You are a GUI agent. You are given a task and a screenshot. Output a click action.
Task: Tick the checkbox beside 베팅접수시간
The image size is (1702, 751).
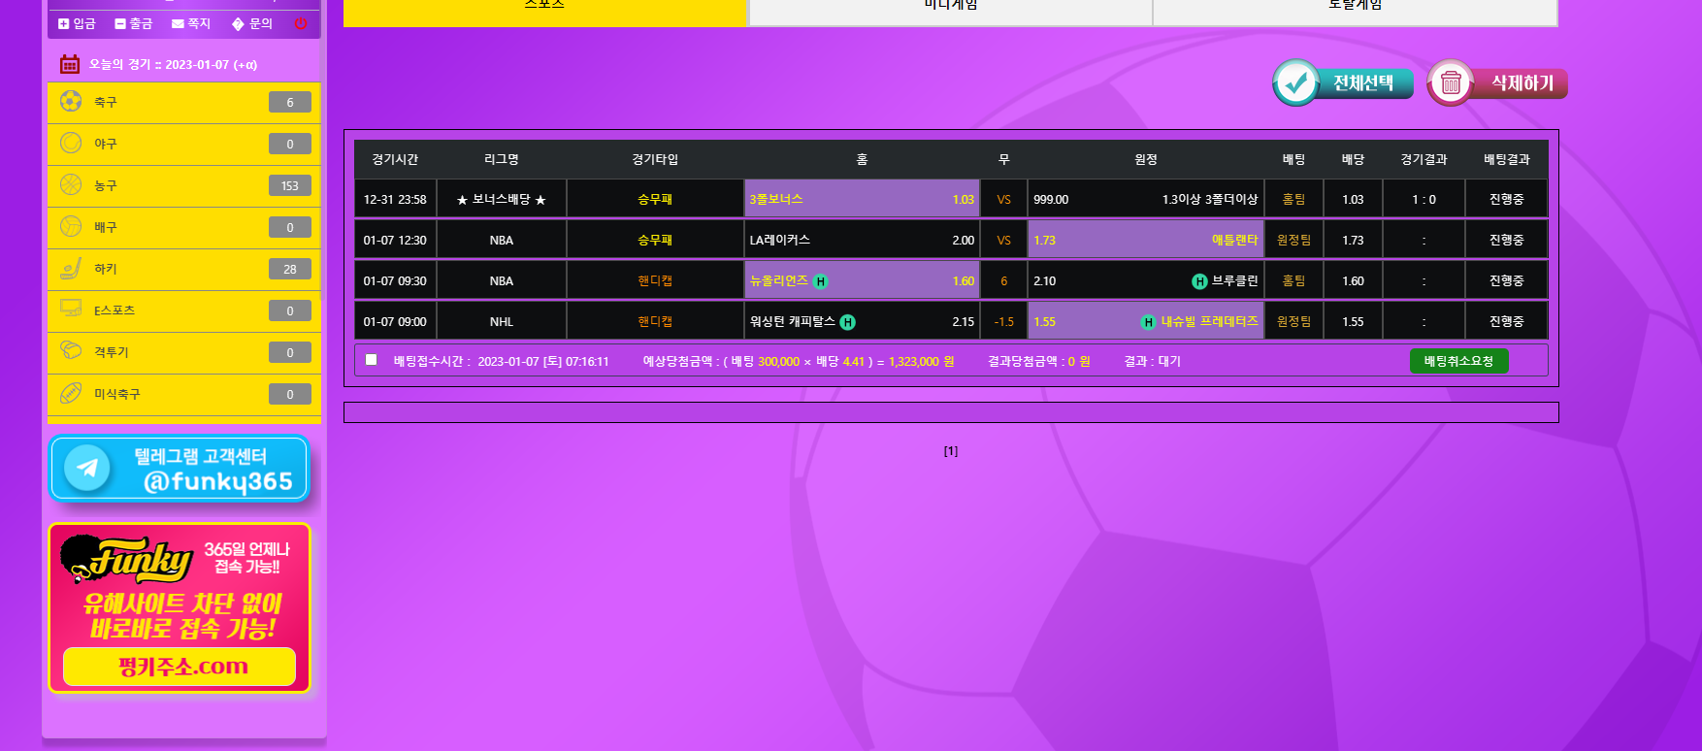(371, 360)
